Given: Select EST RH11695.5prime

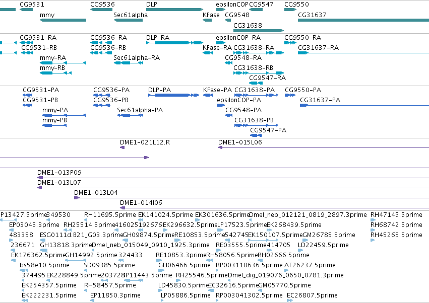Looking at the screenshot, I should 110,215.
